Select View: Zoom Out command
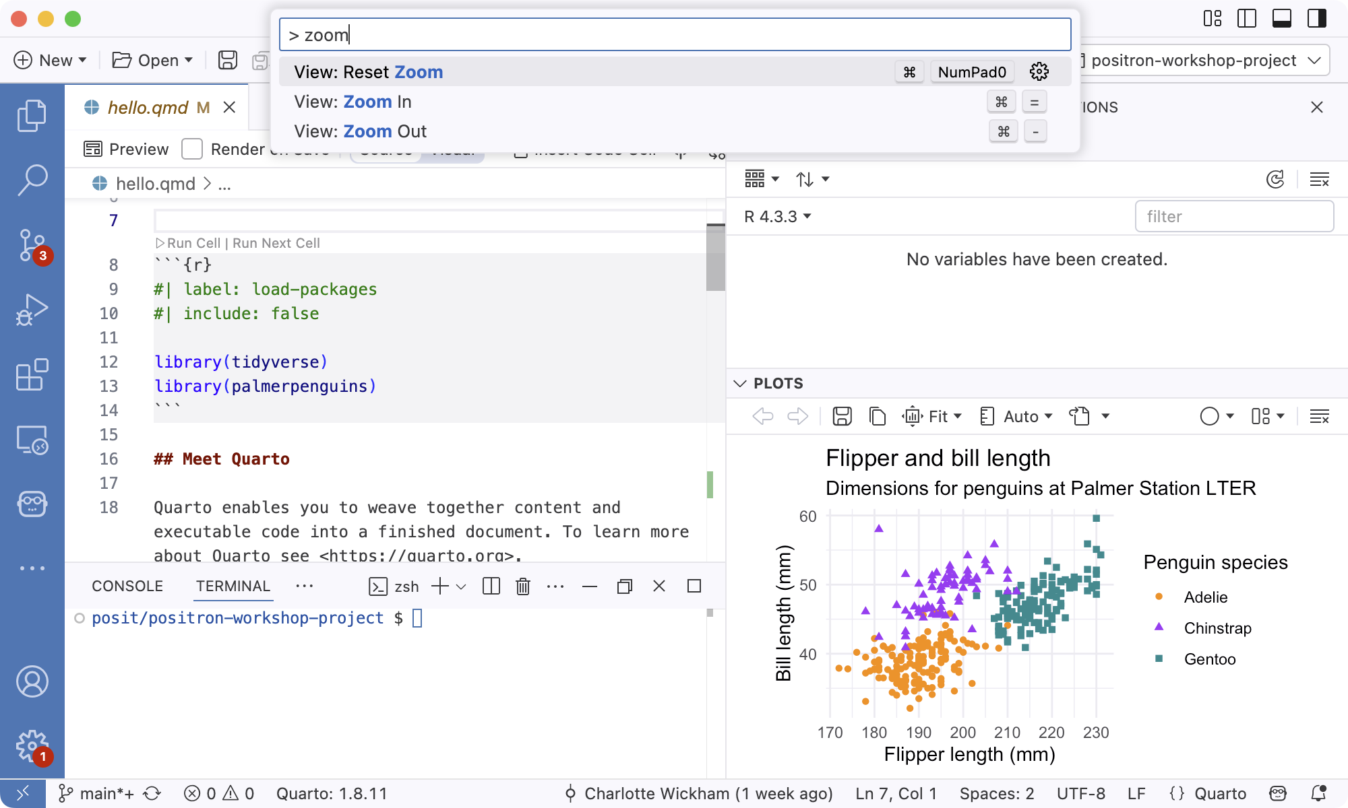The image size is (1348, 808). click(x=675, y=131)
